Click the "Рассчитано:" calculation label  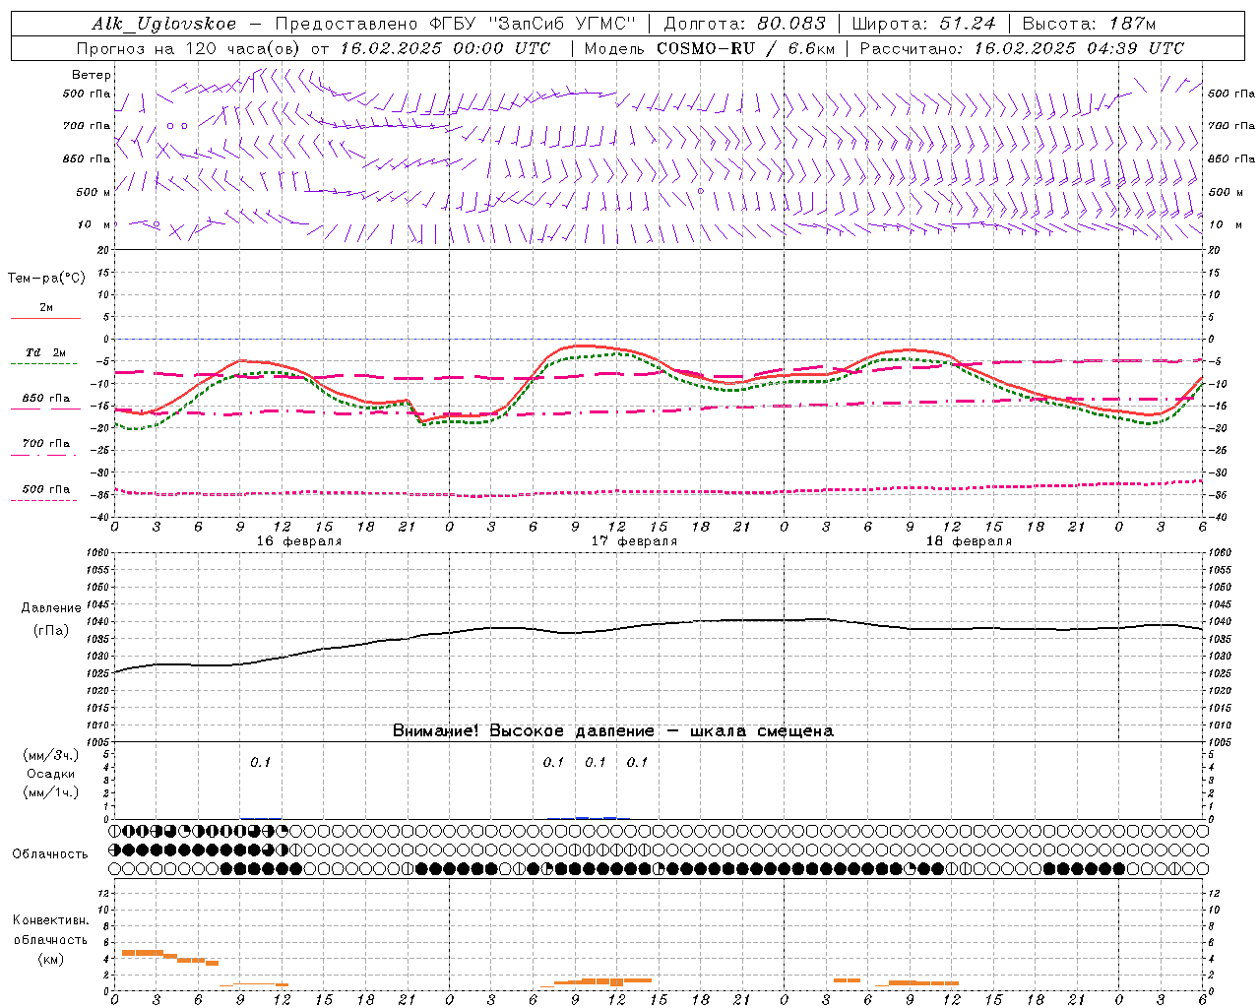coord(913,48)
